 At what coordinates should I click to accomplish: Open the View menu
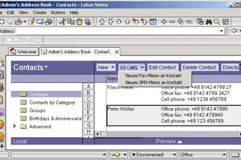pyautogui.click(x=23, y=13)
